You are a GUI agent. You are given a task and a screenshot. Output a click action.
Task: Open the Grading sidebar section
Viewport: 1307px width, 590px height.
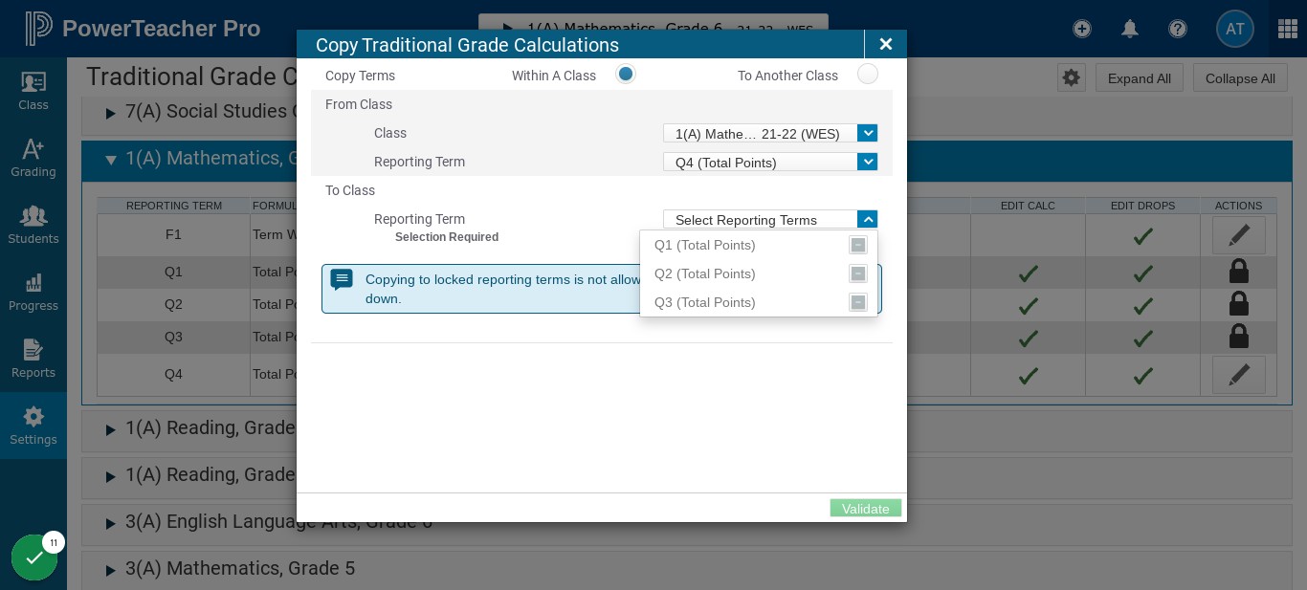coord(33,158)
